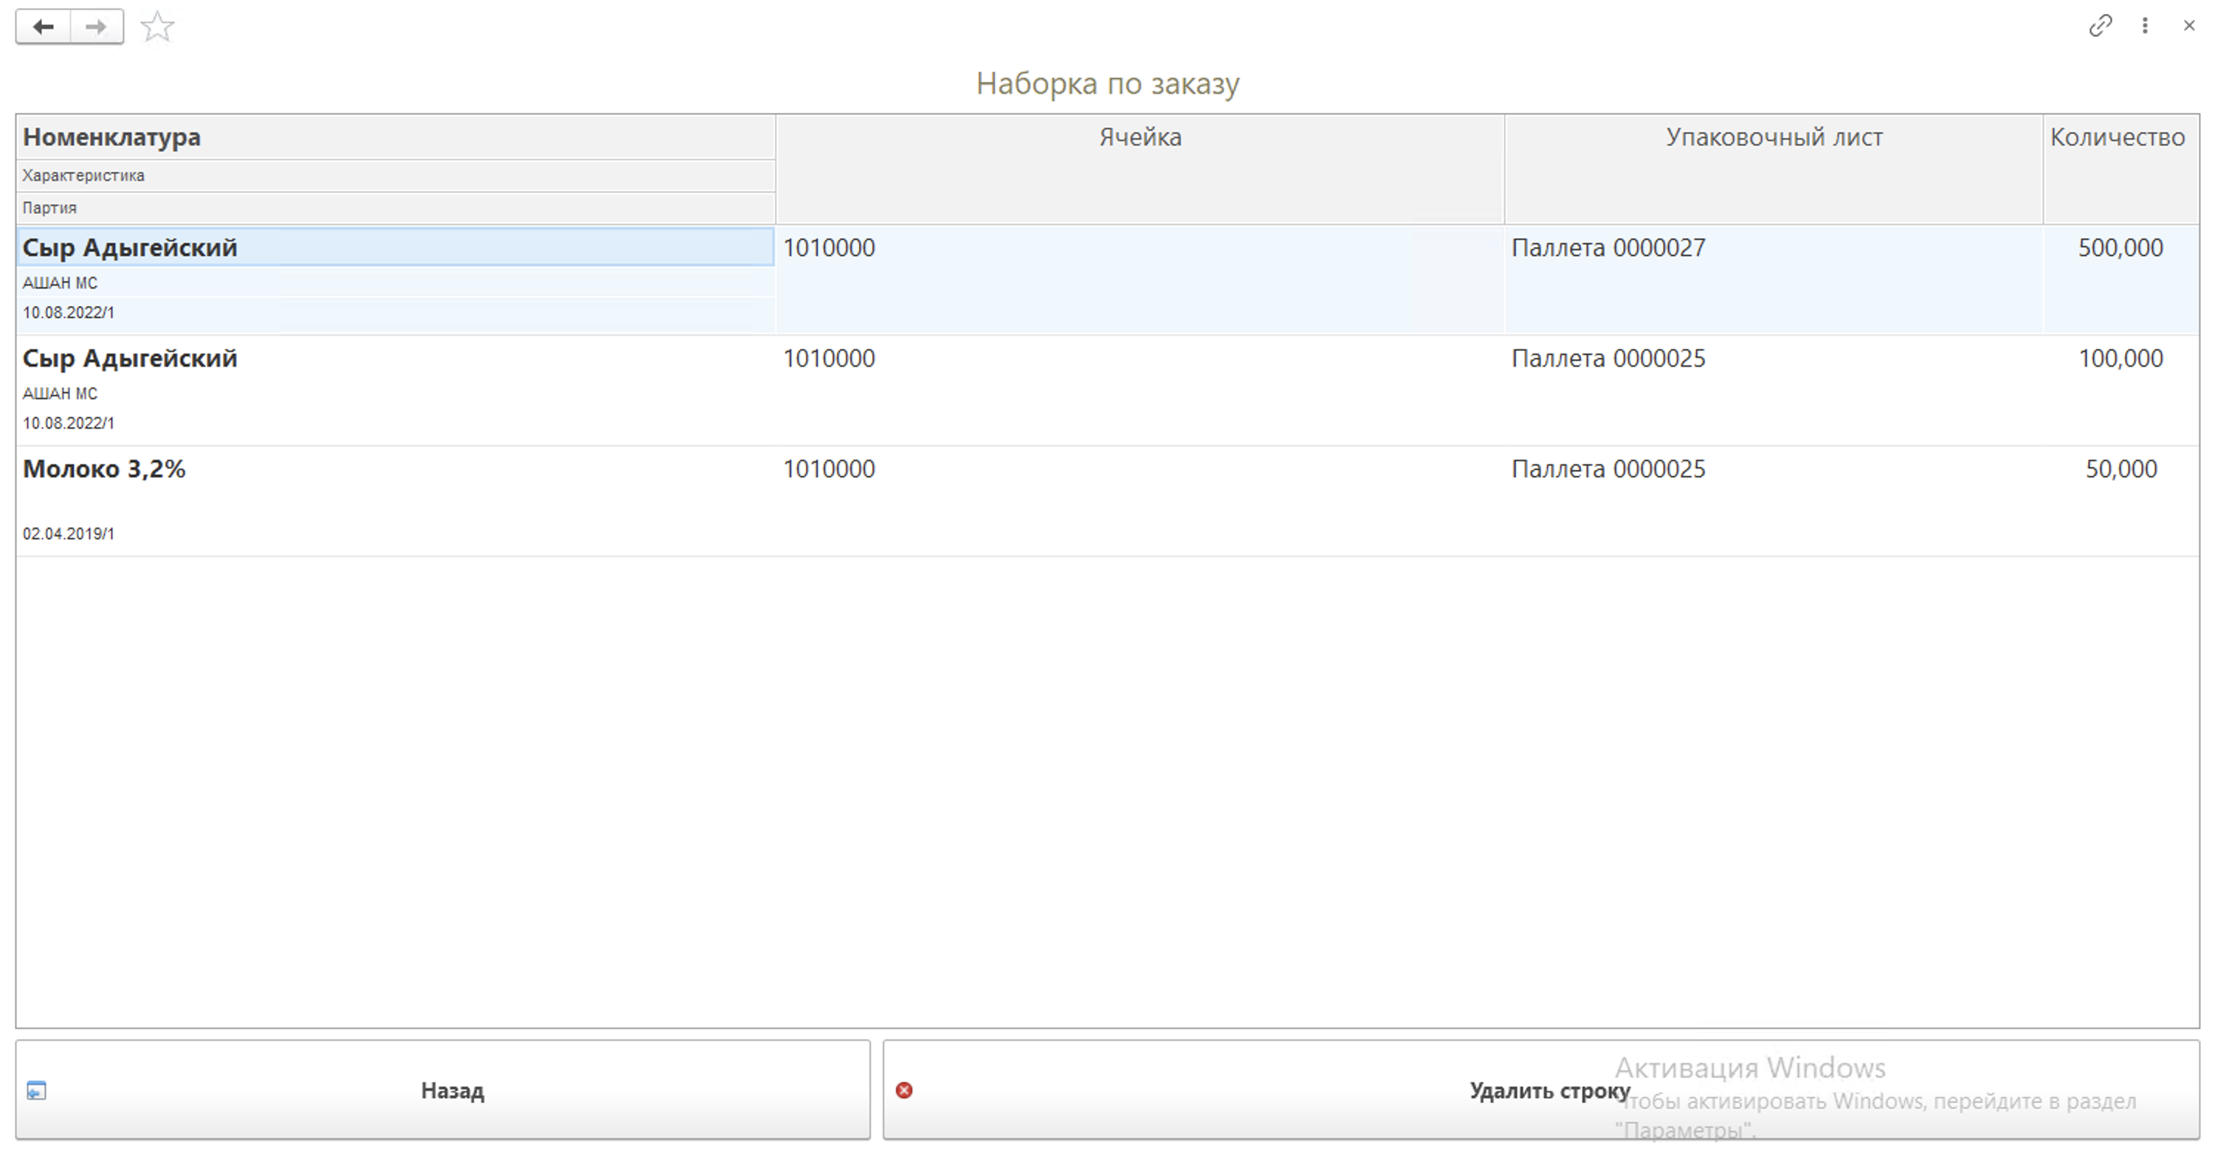
Task: Click the Ячейка column header
Action: [x=1139, y=137]
